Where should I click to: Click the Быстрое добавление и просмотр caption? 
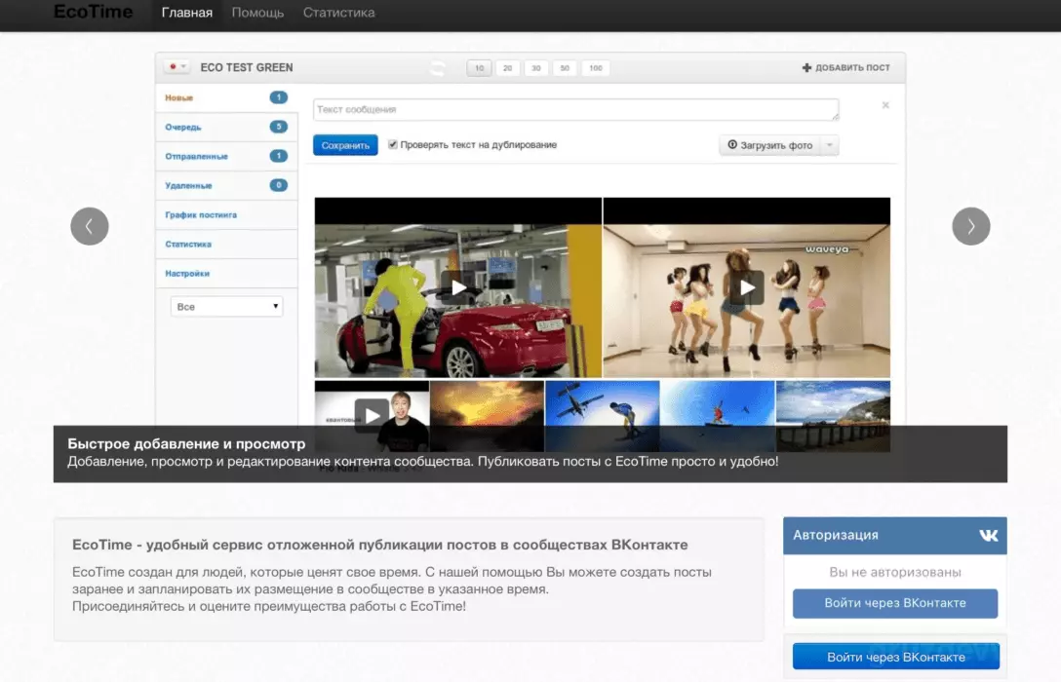coord(186,443)
